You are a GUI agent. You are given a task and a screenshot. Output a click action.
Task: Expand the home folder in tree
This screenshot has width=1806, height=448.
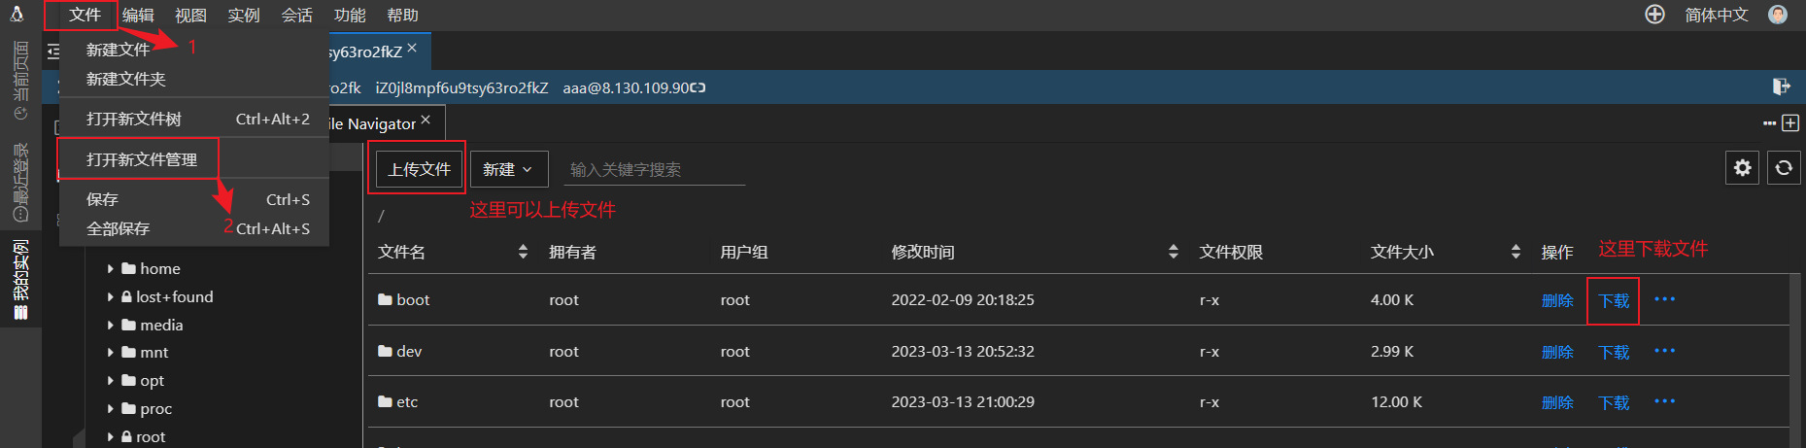click(x=111, y=269)
